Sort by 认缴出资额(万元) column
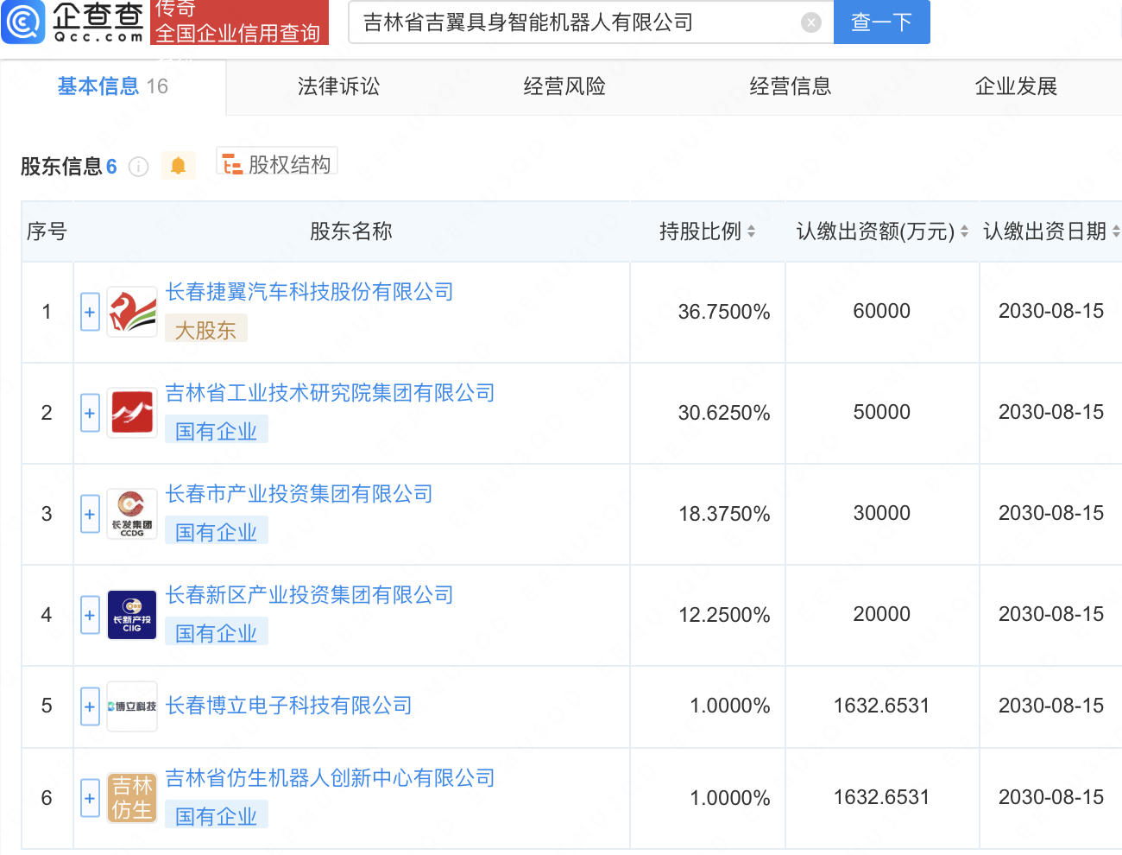This screenshot has height=855, width=1122. 964,231
